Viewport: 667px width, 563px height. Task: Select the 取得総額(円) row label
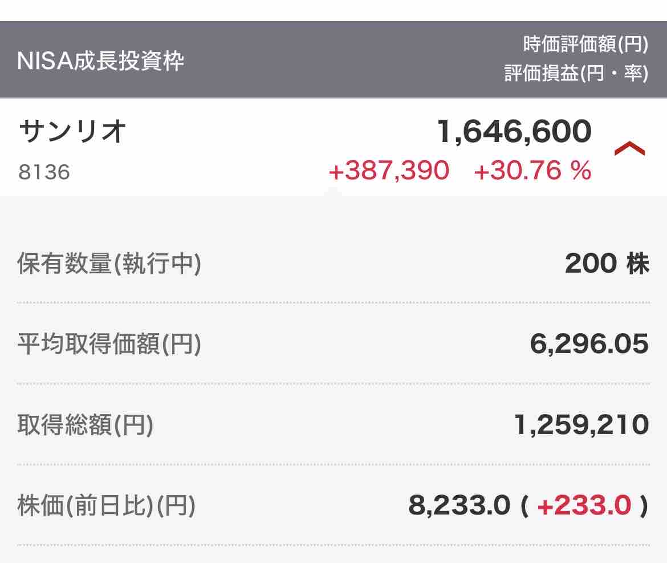pyautogui.click(x=86, y=426)
